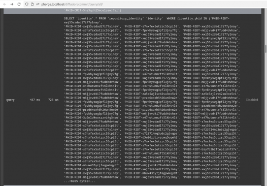
Task: Go back to the previous page
Action: pyautogui.click(x=5, y=4)
